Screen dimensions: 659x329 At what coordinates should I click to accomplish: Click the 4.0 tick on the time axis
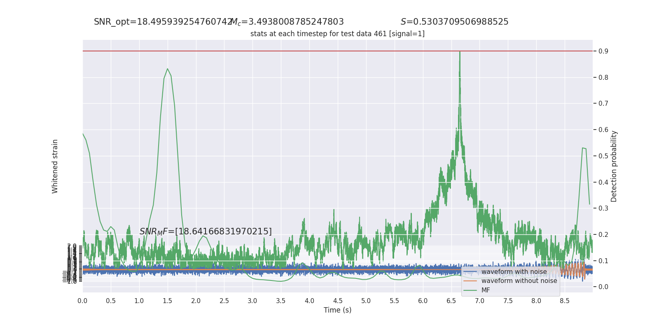click(309, 301)
